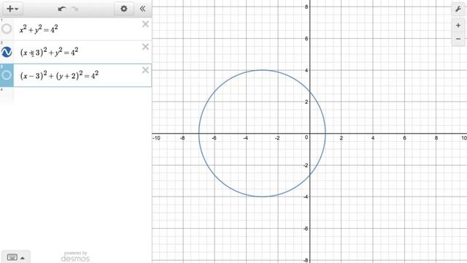The height and width of the screenshot is (263, 467).
Task: Collapse the expression list panel
Action: coord(143,9)
